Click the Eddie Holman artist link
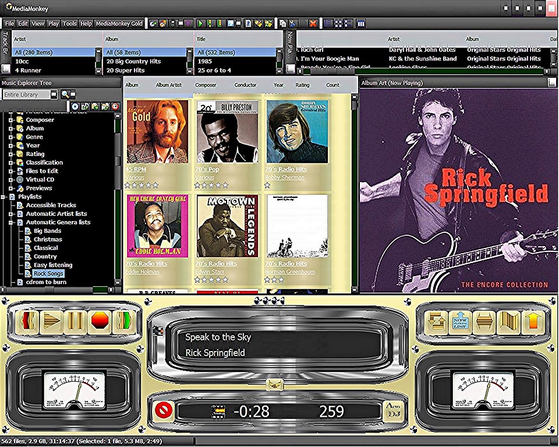This screenshot has width=559, height=447. tap(142, 272)
